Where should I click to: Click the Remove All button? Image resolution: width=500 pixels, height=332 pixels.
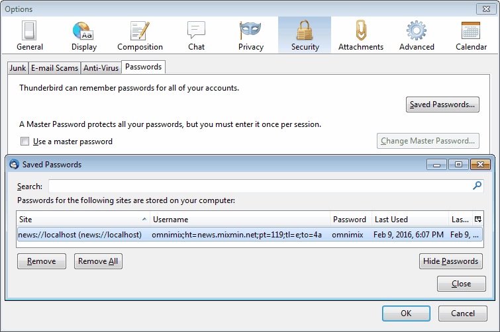pyautogui.click(x=98, y=261)
